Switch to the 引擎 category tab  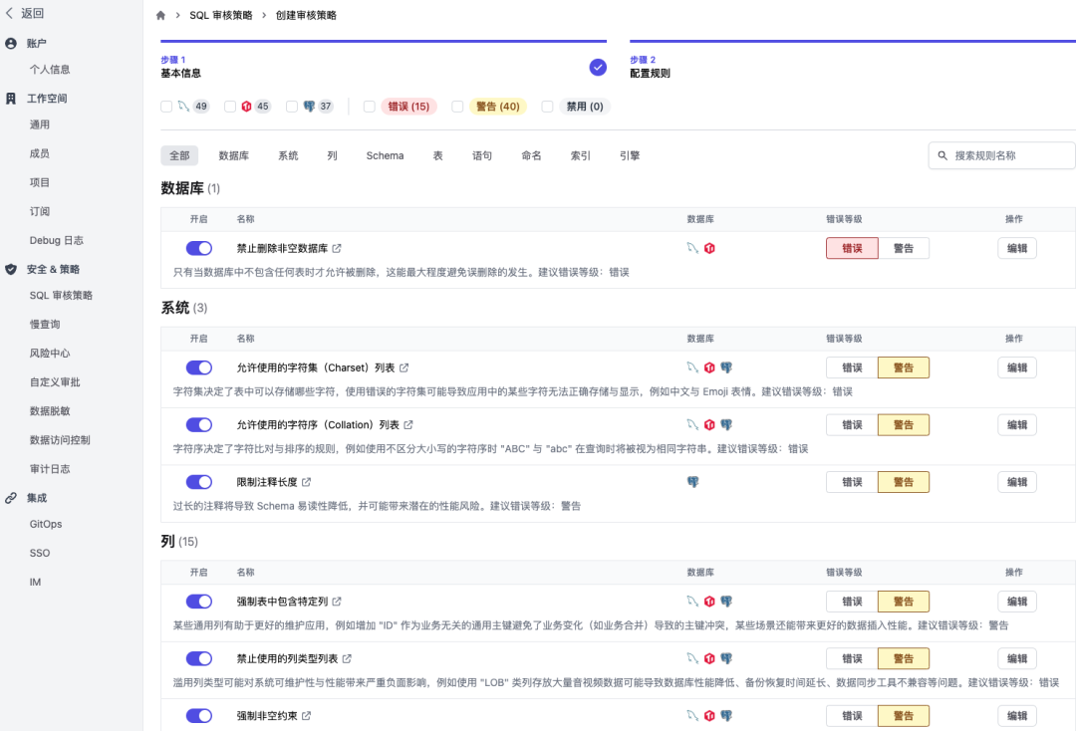[x=630, y=155]
